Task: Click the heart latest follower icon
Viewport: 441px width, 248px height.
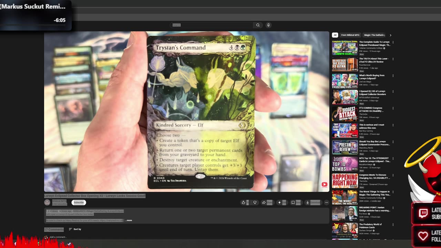Action: pyautogui.click(x=423, y=236)
